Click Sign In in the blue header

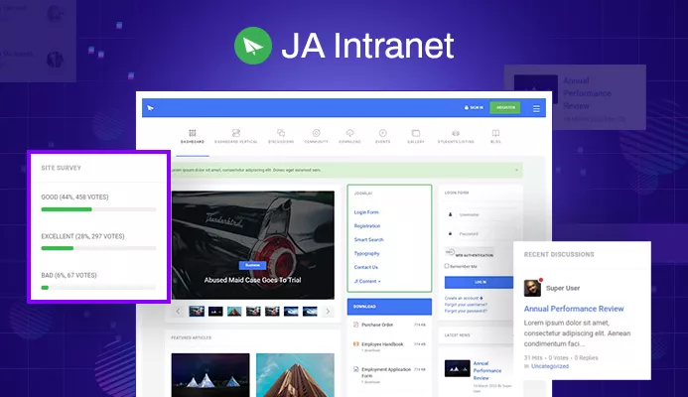pyautogui.click(x=474, y=107)
